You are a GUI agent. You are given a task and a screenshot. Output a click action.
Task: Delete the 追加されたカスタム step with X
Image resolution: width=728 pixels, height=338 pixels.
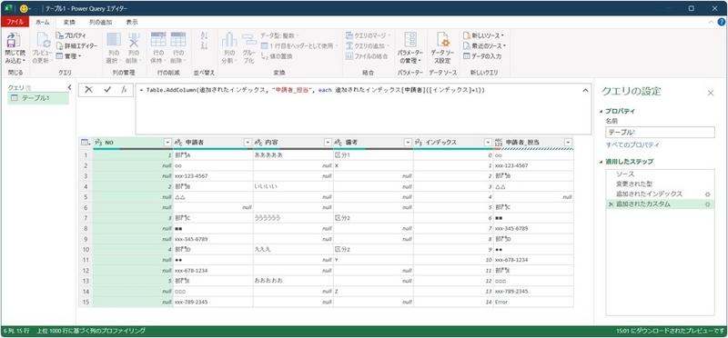611,204
